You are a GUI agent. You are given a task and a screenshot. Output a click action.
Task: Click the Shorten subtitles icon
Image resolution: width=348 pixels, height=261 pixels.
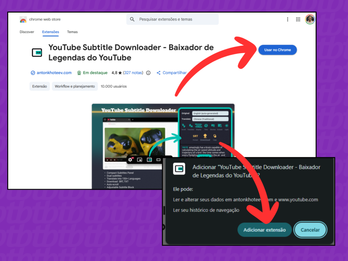point(213,126)
